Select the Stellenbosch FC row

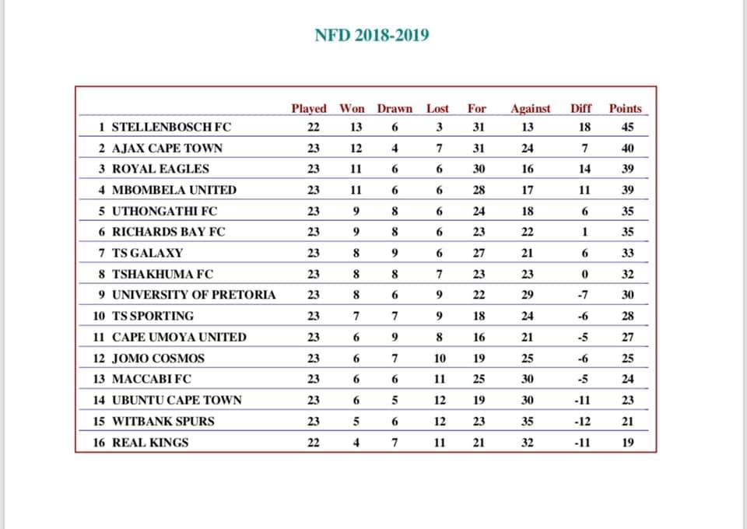point(363,127)
